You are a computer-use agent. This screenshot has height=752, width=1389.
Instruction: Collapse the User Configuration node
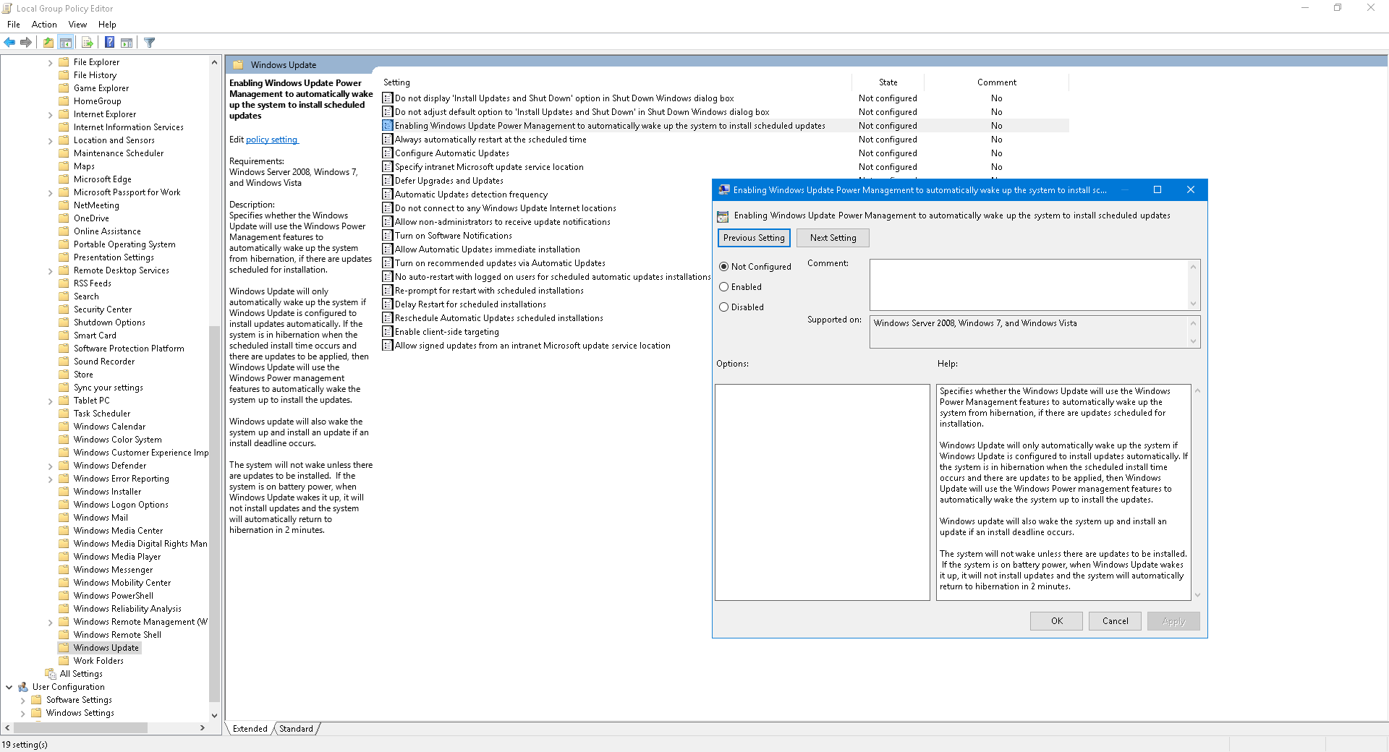pos(9,687)
